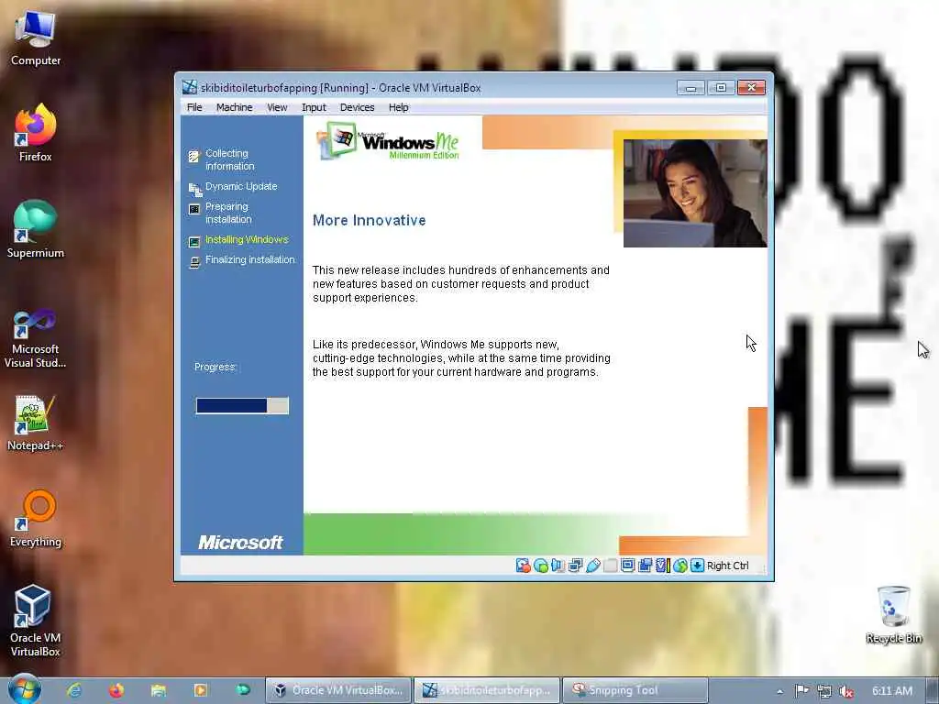Viewport: 939px width, 704px height.
Task: Select the Firefox desktop shortcut
Action: coord(36,133)
